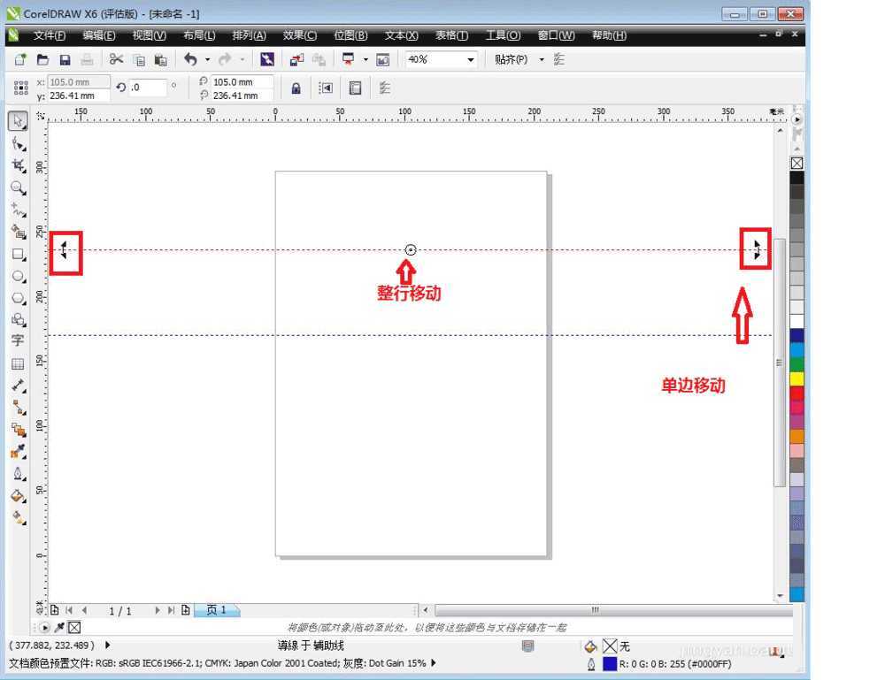Screen dimensions: 885x680
Task: Click the Cut scissors icon
Action: pos(116,59)
